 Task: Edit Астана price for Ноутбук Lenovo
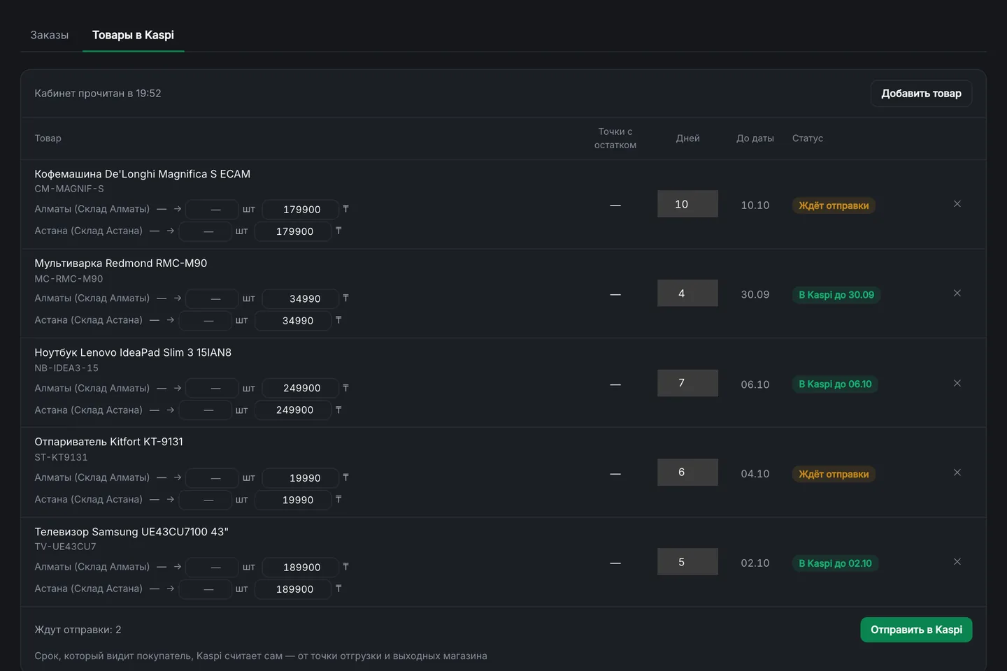click(x=294, y=410)
